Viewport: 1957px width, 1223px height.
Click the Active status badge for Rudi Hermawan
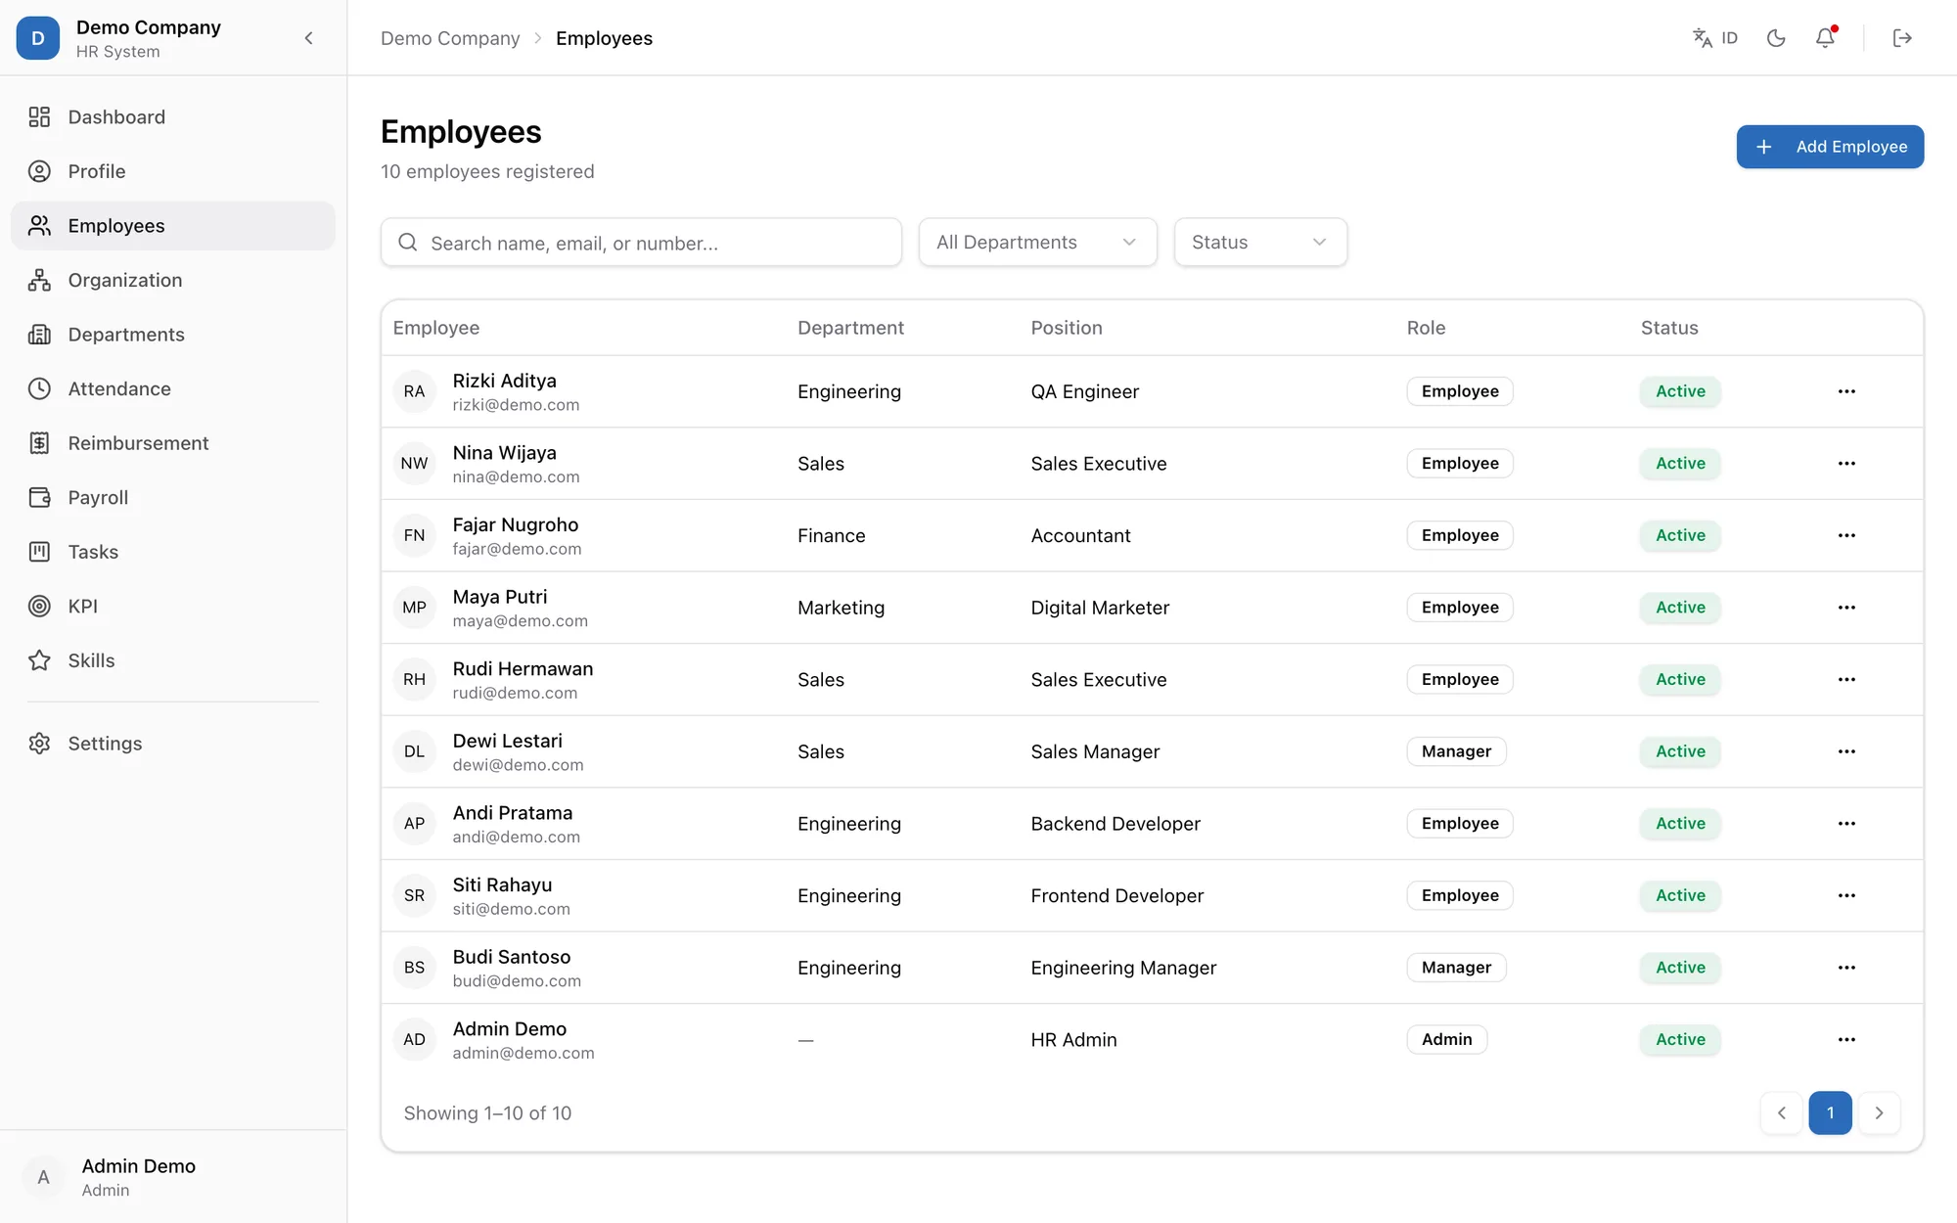[x=1680, y=680]
